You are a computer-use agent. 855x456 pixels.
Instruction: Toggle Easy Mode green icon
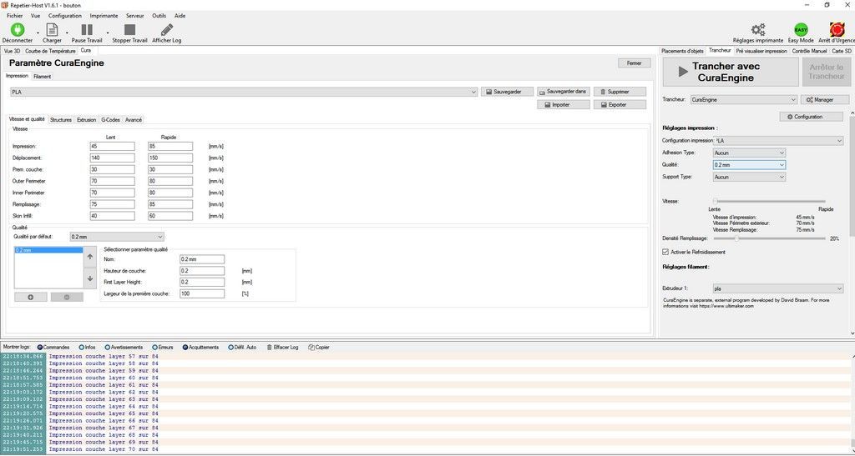[x=801, y=29]
